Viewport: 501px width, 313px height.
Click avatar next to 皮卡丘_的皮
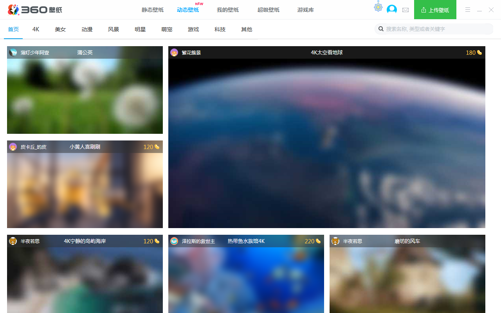13,147
